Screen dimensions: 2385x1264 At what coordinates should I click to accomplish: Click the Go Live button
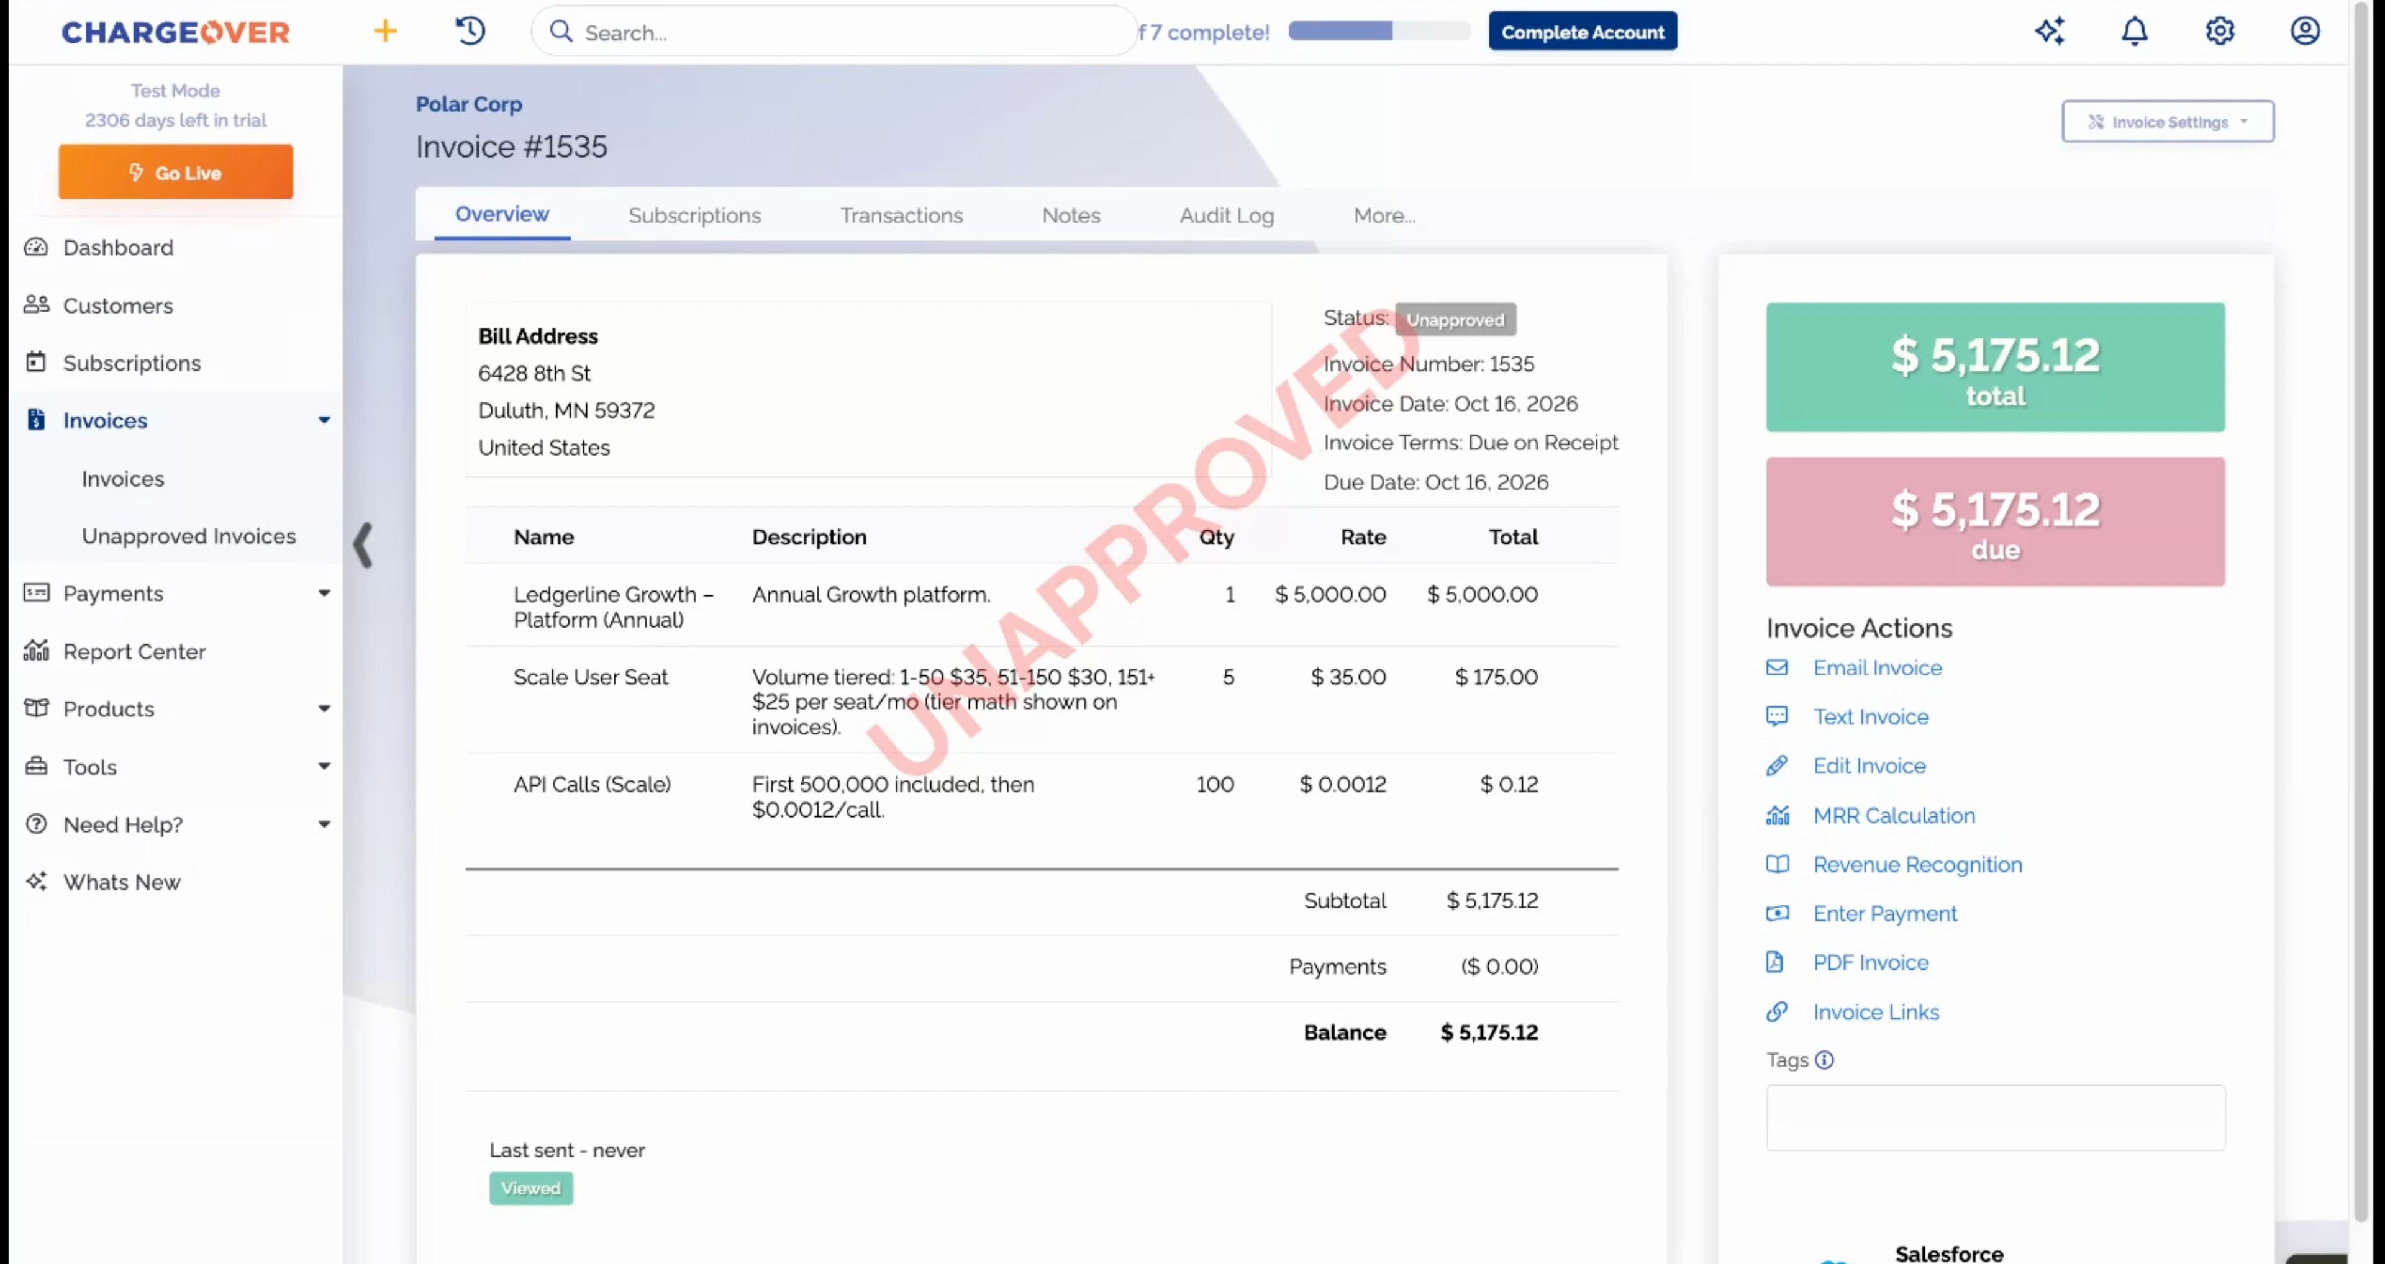(x=176, y=172)
